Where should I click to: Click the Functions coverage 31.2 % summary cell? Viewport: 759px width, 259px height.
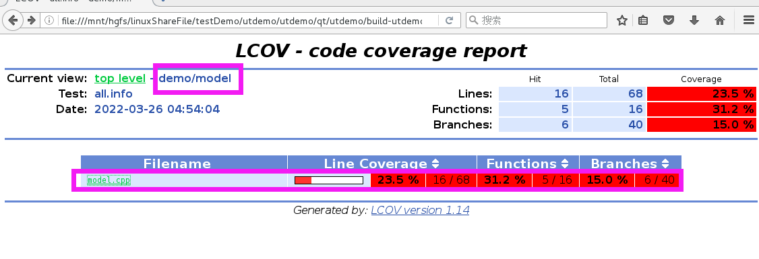pos(701,109)
